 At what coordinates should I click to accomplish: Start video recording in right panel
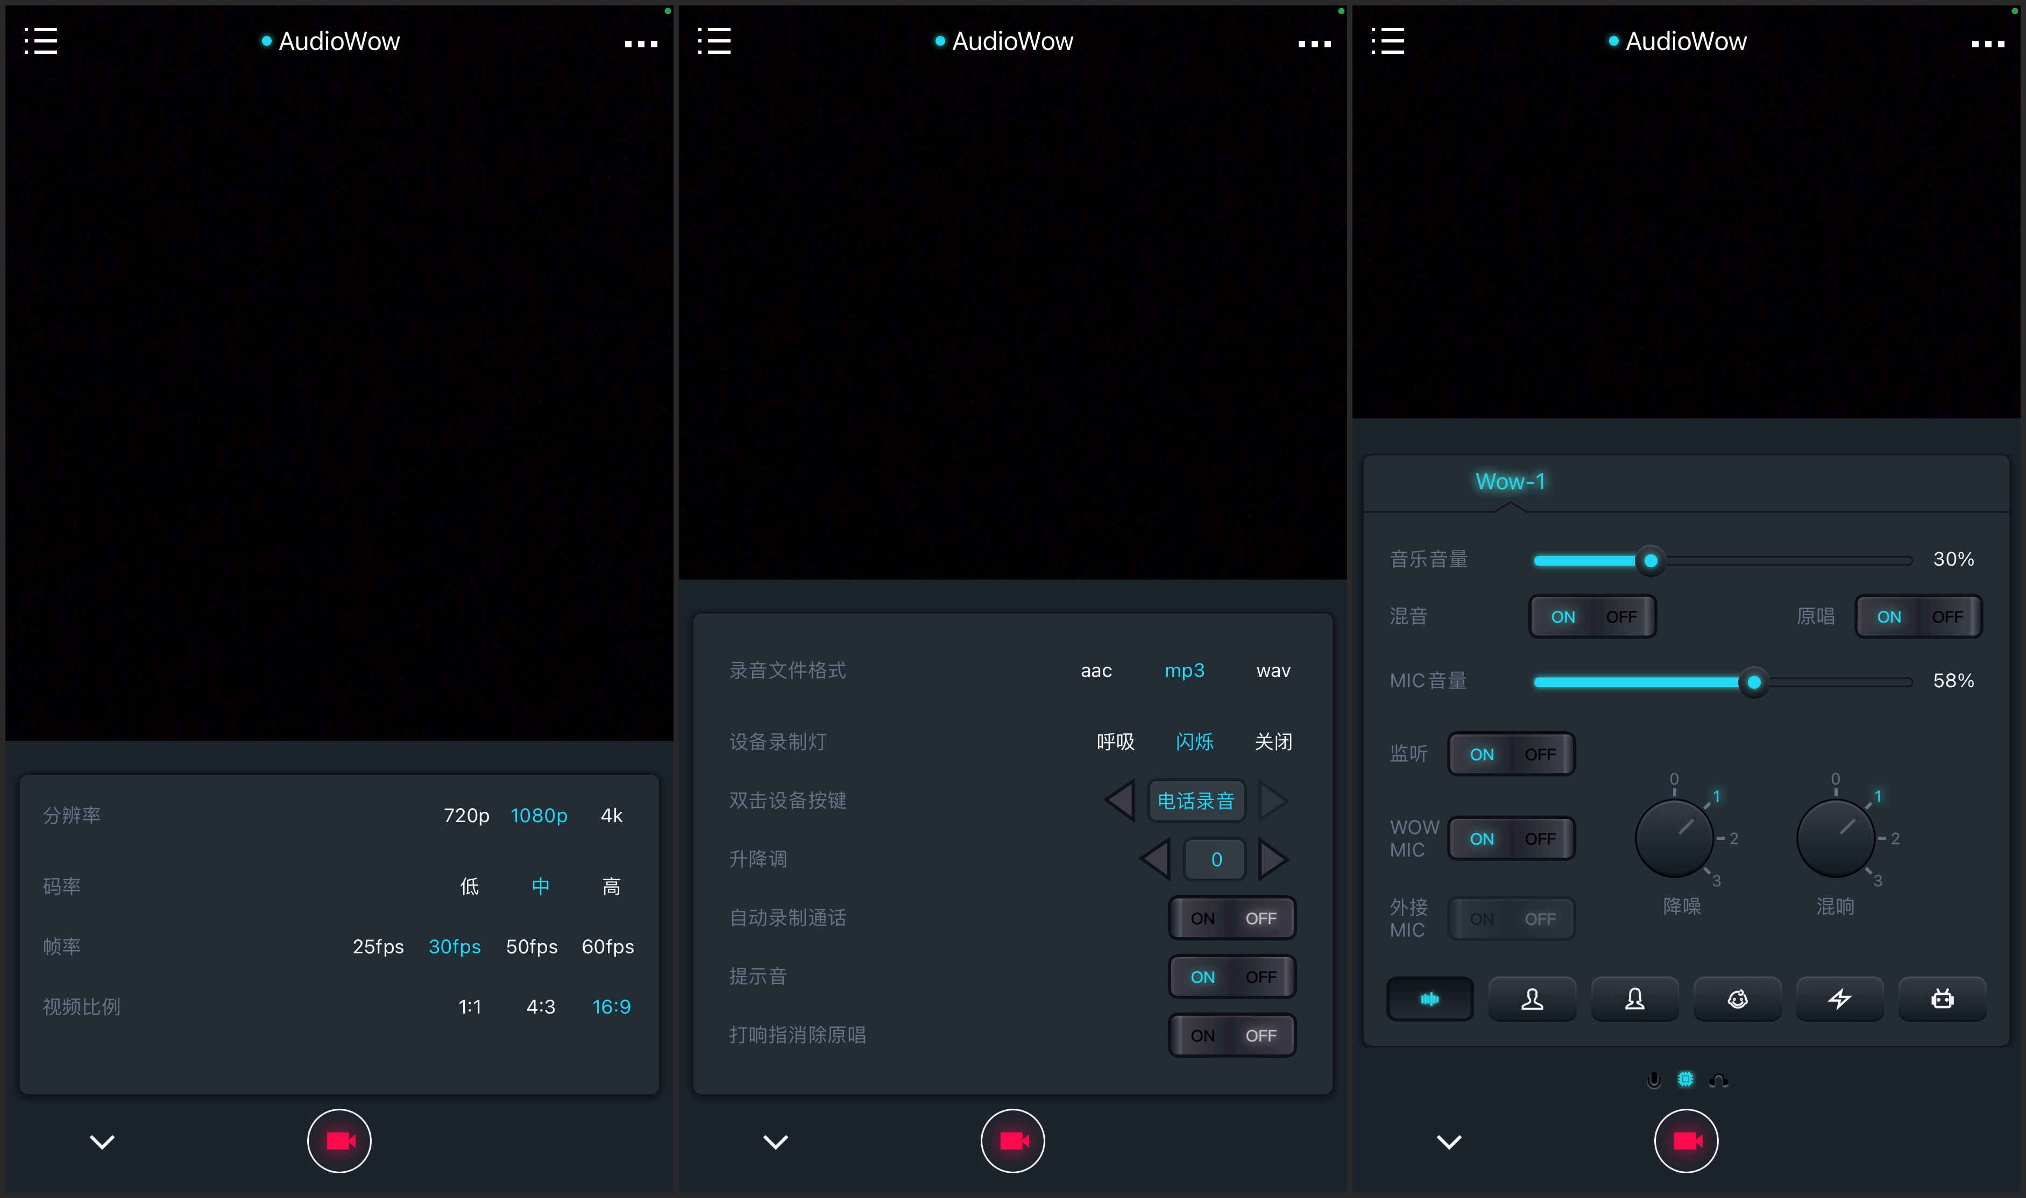(1686, 1140)
